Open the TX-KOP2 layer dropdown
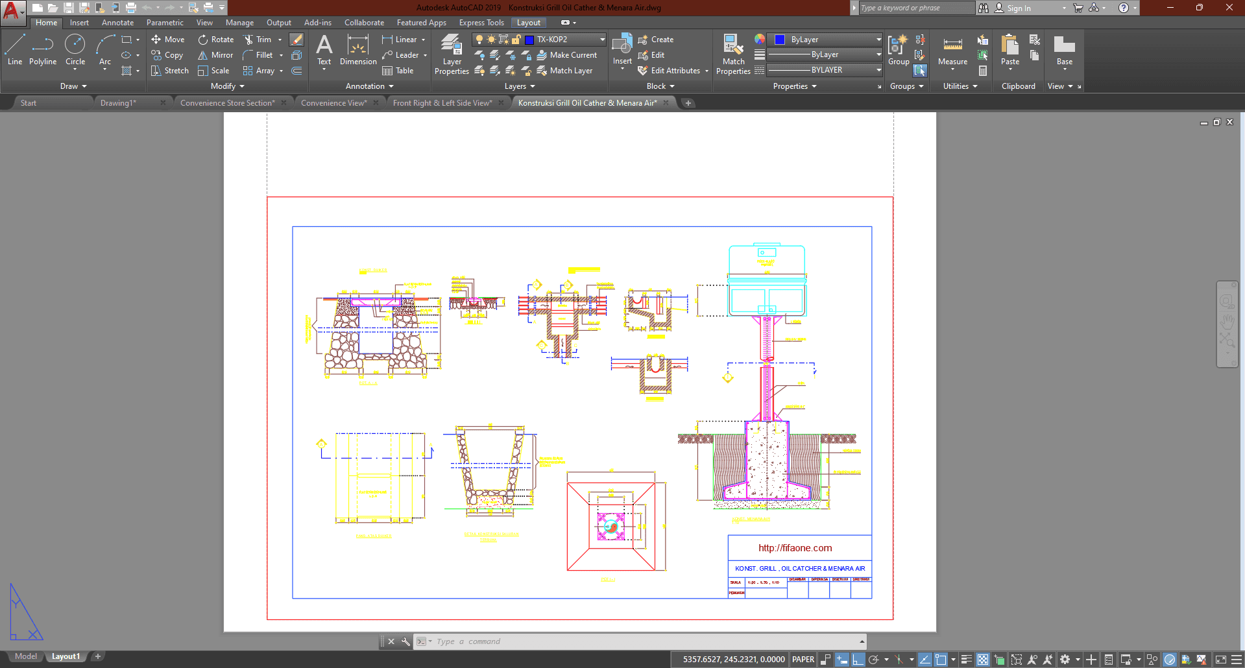 coord(601,40)
